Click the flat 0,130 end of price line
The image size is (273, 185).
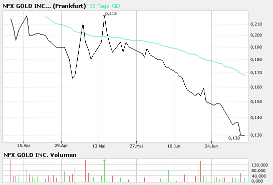[x=242, y=135]
